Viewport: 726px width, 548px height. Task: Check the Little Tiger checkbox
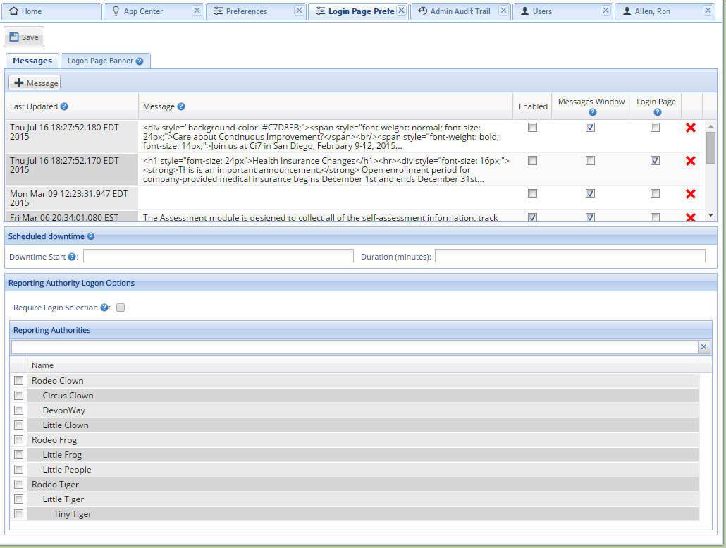(18, 499)
